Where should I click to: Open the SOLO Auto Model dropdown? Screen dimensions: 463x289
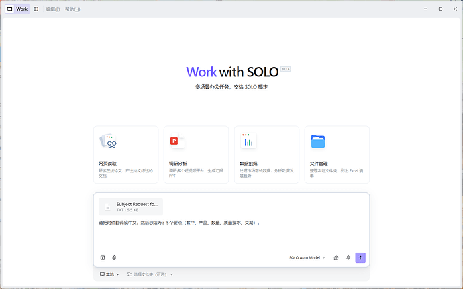click(307, 257)
